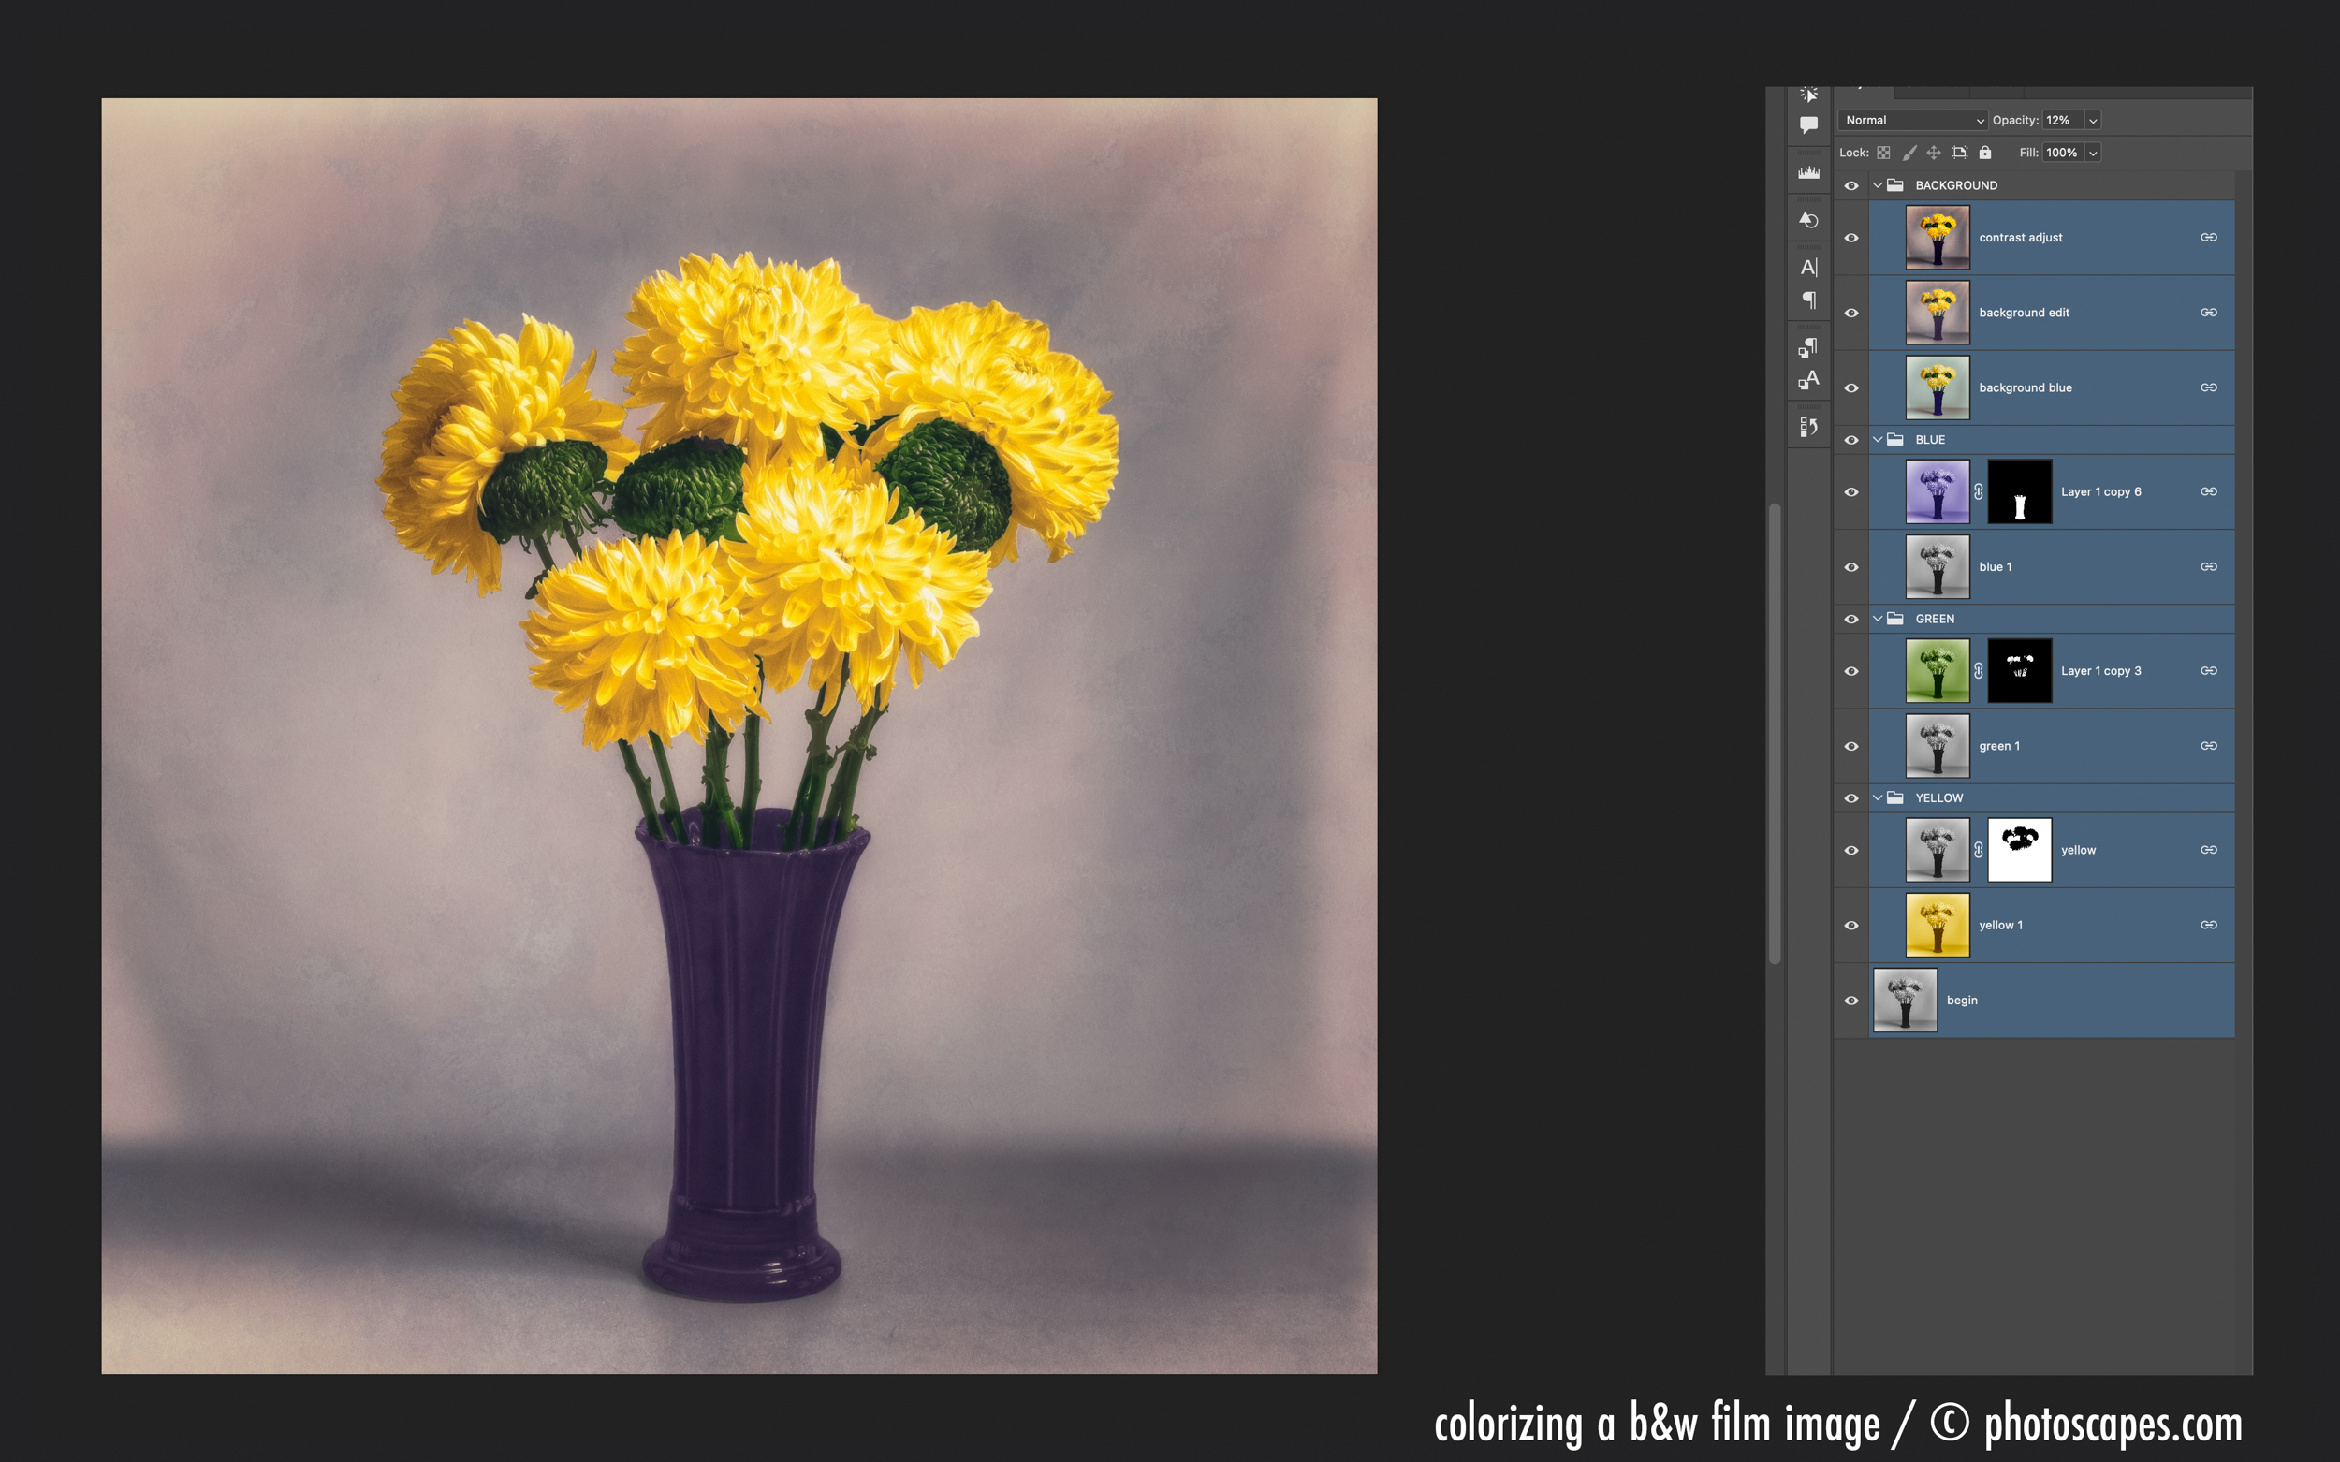
Task: Collapse the YELLOW layer group
Action: [1877, 797]
